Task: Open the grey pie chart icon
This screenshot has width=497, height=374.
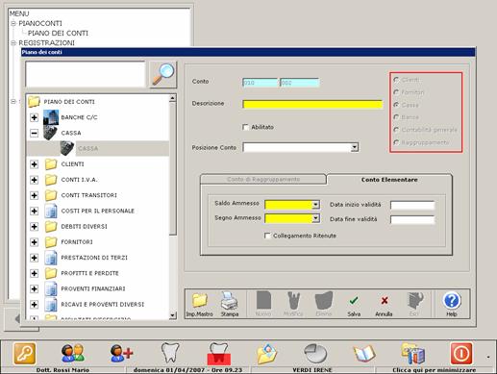Action: click(315, 353)
